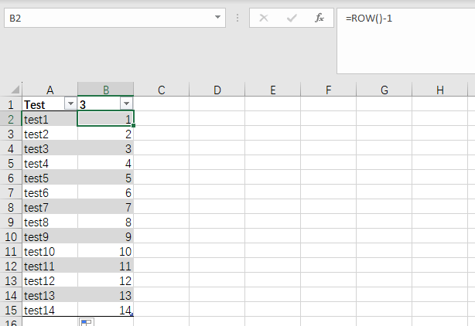
Task: Click cell B2 with value 1
Action: tap(105, 119)
